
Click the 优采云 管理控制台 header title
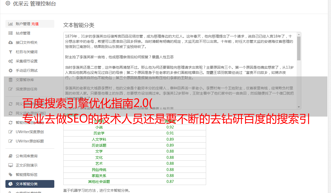pos(34,4)
